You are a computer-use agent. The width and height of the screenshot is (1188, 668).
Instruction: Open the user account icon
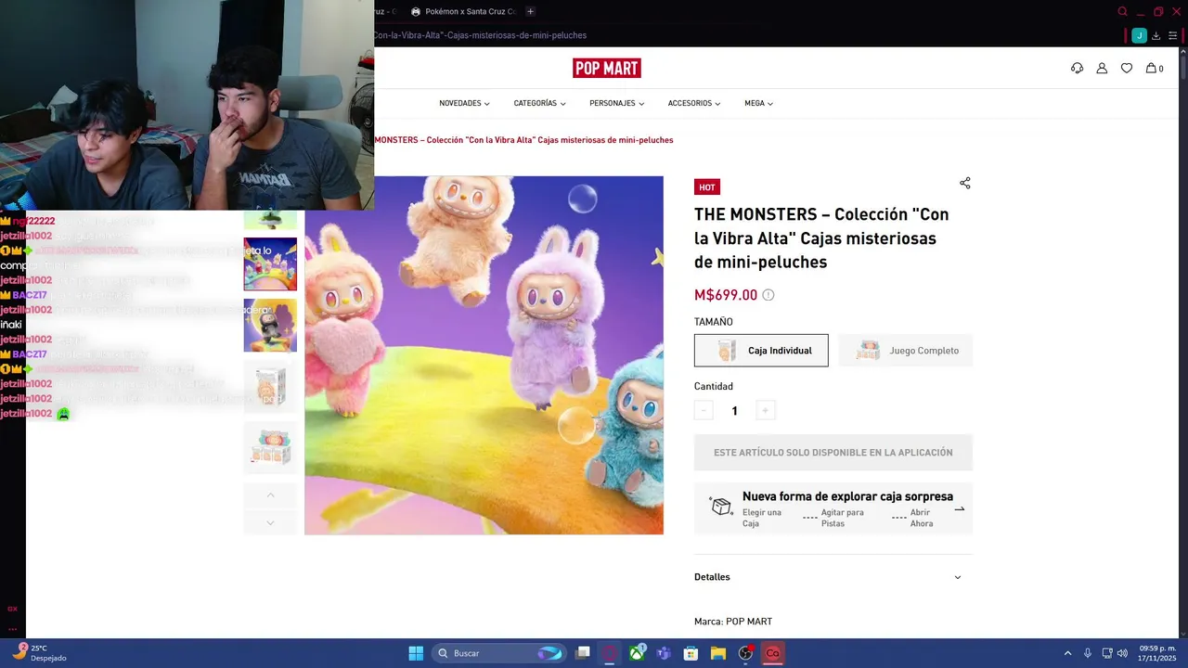1102,68
